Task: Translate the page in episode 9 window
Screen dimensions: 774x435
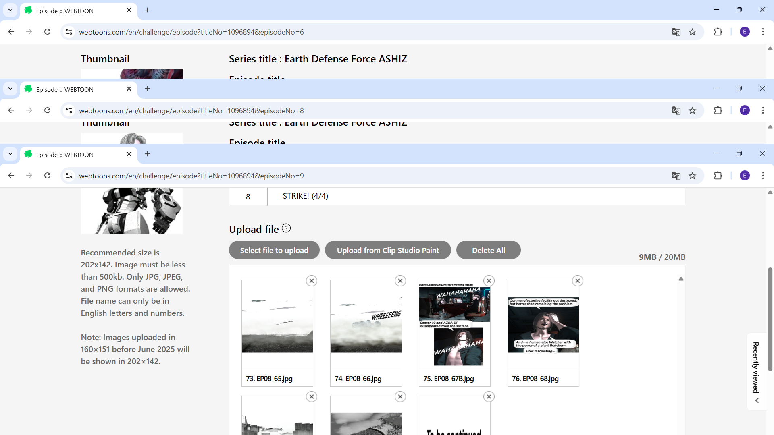Action: (x=676, y=176)
